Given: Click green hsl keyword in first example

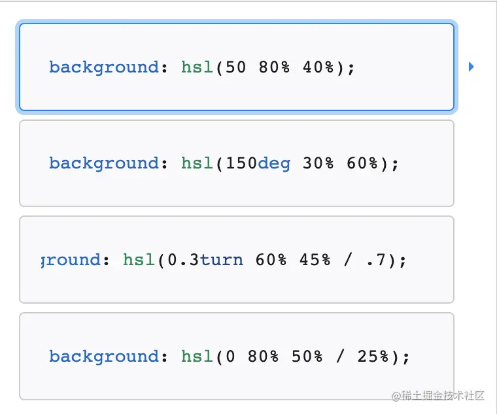Looking at the screenshot, I should [x=197, y=67].
